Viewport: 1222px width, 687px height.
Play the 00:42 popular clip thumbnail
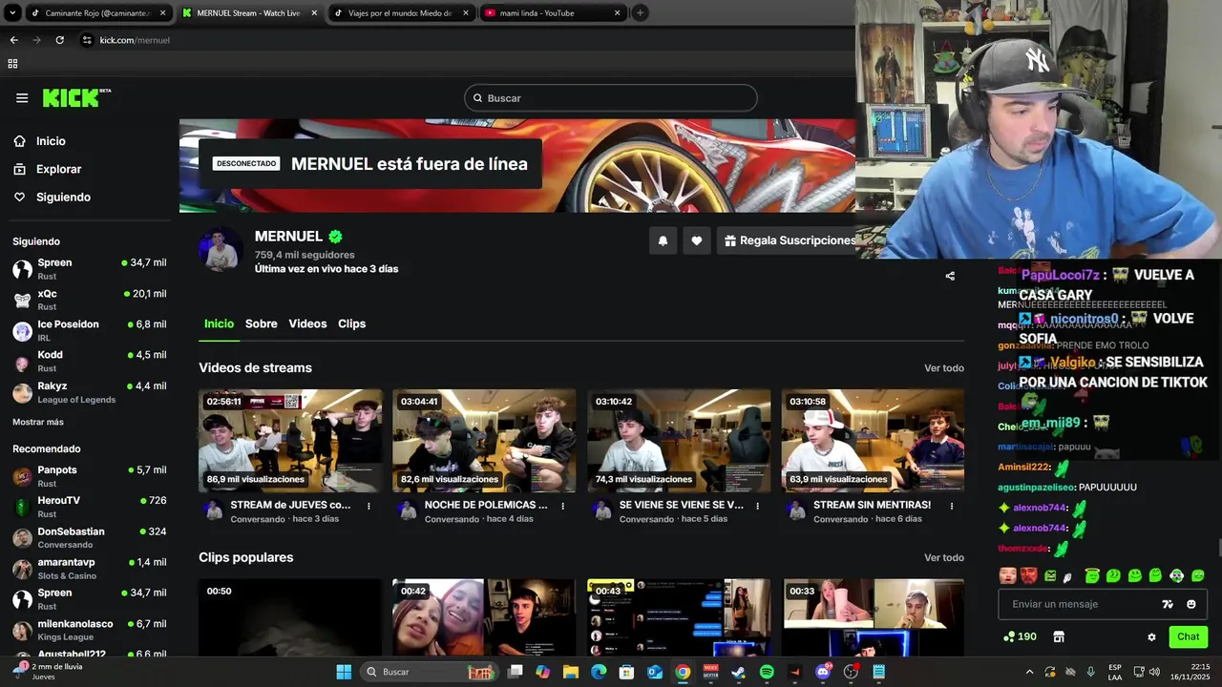coord(484,616)
